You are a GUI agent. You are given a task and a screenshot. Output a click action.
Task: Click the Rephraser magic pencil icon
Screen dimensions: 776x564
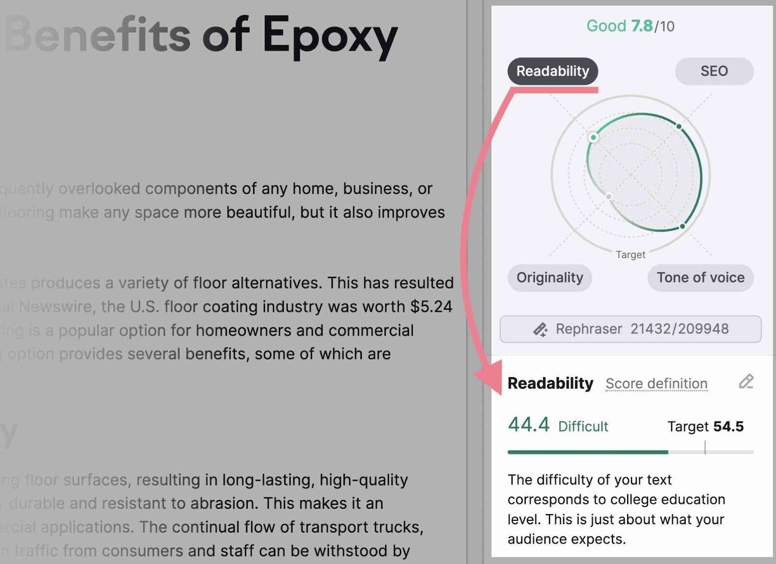pos(540,329)
